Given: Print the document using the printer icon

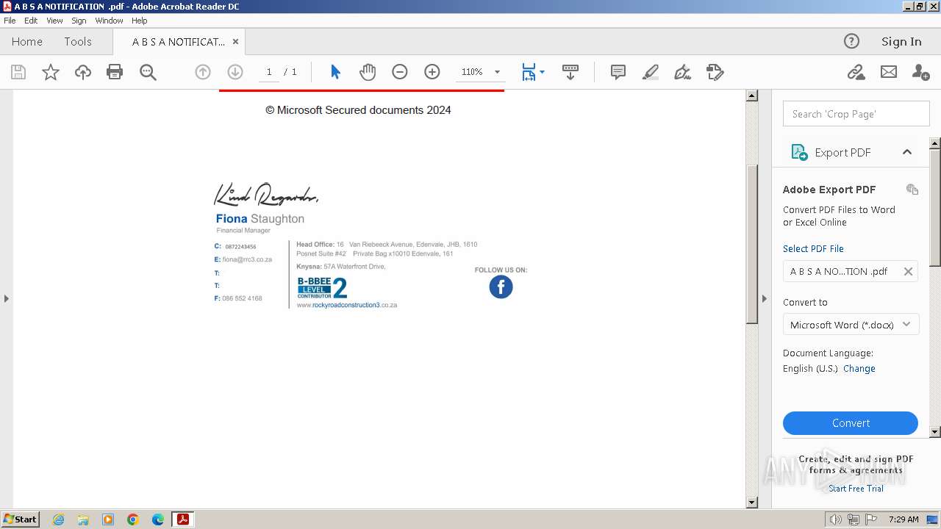Looking at the screenshot, I should click(x=115, y=72).
